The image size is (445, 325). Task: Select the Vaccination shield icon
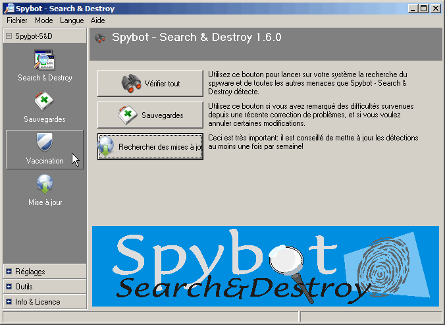point(45,143)
